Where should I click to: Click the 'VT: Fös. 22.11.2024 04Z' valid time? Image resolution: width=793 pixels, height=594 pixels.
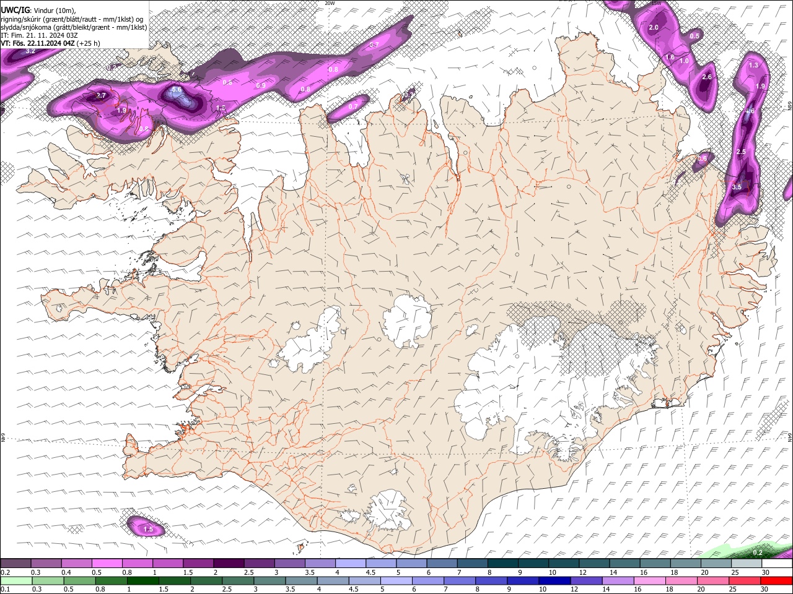point(38,43)
